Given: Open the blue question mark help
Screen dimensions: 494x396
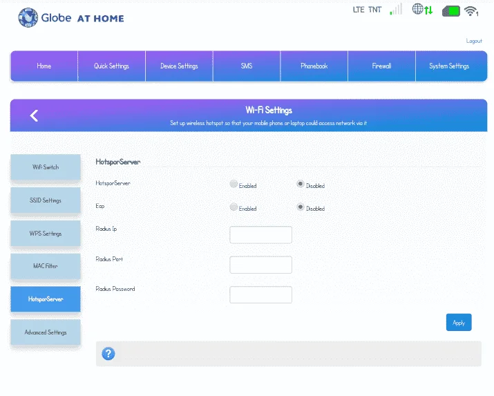Looking at the screenshot, I should 108,353.
